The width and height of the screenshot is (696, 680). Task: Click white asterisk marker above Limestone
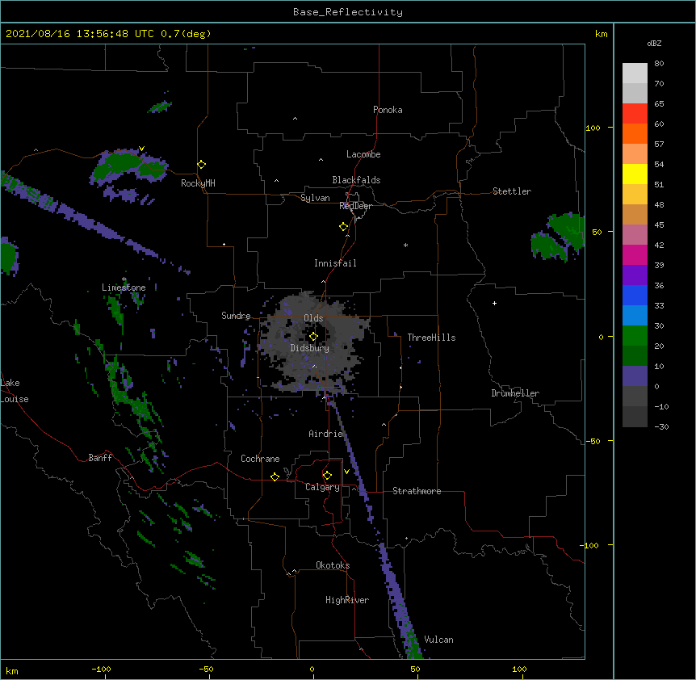[x=124, y=279]
